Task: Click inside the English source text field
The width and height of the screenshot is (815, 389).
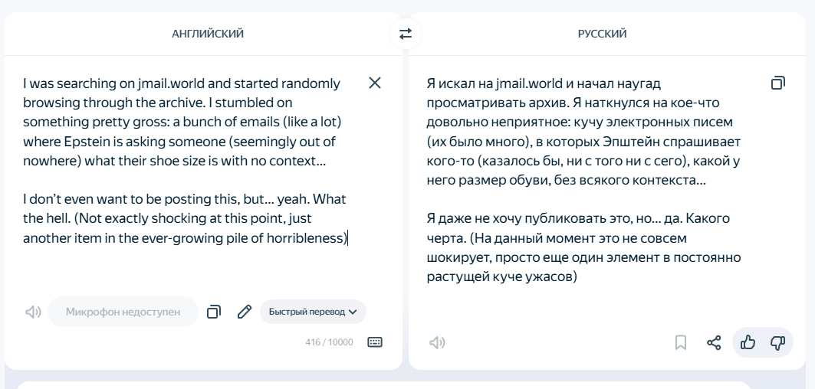Action: click(x=184, y=161)
